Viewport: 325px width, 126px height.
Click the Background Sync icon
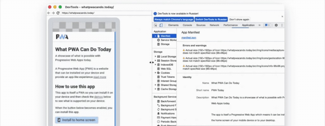pos(159,110)
